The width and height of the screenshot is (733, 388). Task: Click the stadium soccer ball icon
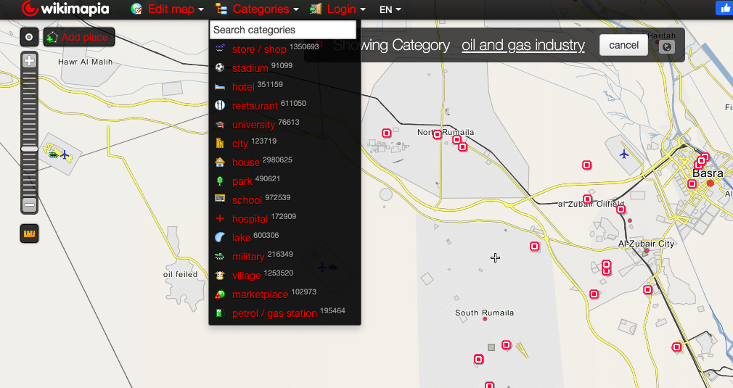[220, 67]
